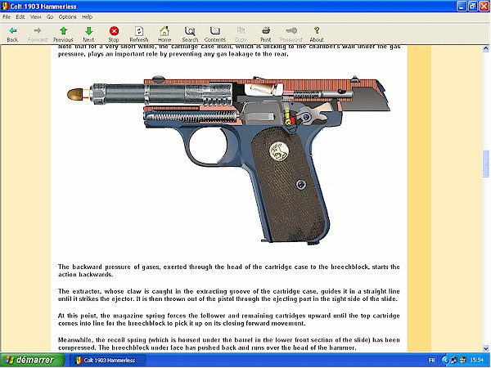The width and height of the screenshot is (491, 368).
Task: Open the View menu
Action: coord(35,17)
